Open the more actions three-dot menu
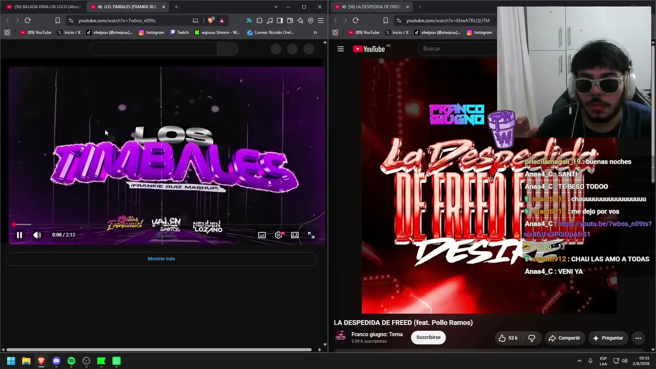Screen dimensions: 656x369 pyautogui.click(x=638, y=338)
